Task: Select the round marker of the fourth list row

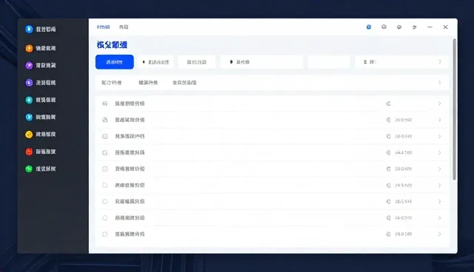Action: [x=105, y=152]
